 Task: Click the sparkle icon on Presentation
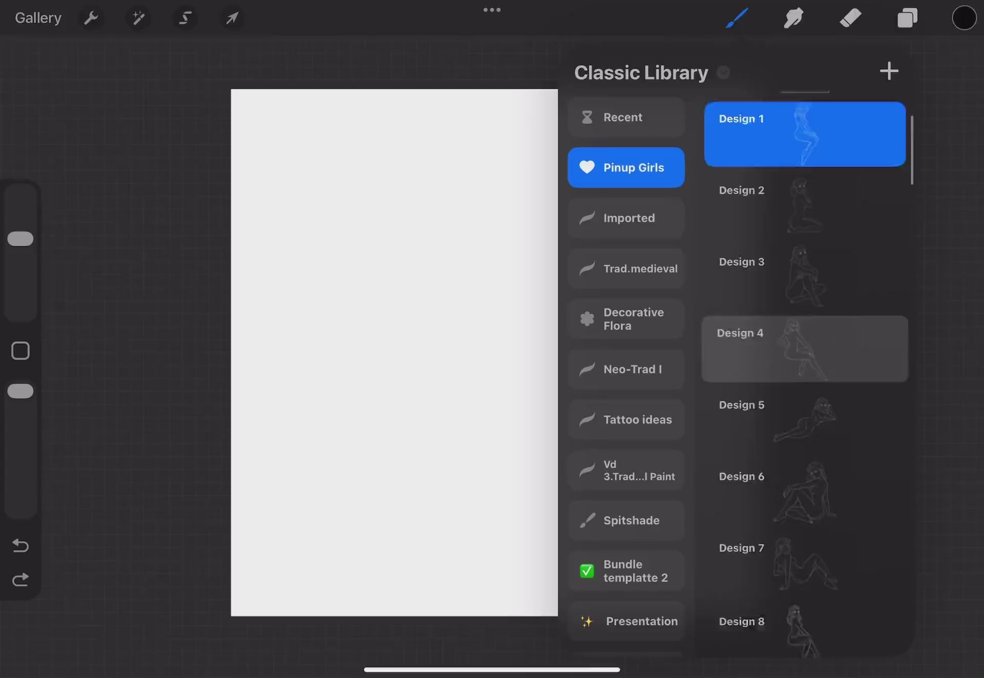click(x=587, y=622)
